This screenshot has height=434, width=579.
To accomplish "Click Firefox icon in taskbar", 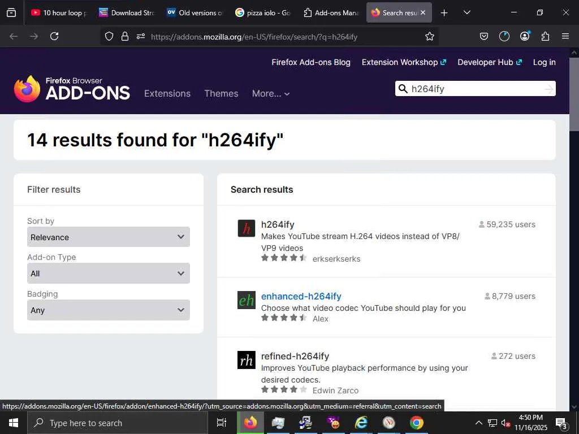I will tap(250, 422).
